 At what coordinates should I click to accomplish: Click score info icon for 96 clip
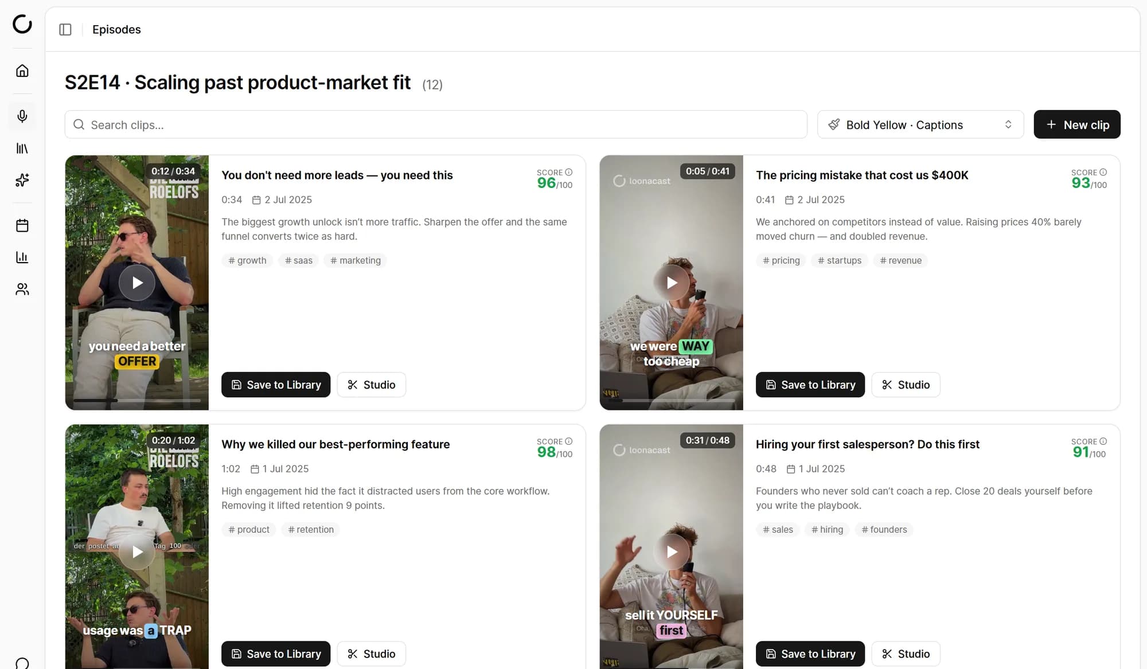pyautogui.click(x=569, y=172)
